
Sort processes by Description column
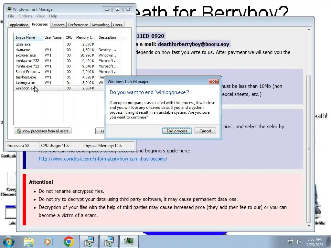[109, 37]
